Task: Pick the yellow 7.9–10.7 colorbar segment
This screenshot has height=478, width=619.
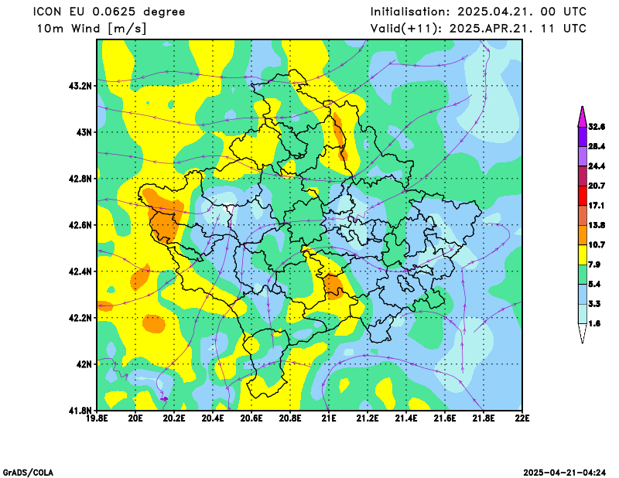Action: (x=583, y=255)
